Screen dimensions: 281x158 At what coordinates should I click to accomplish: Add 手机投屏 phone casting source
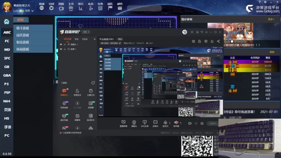145,124
